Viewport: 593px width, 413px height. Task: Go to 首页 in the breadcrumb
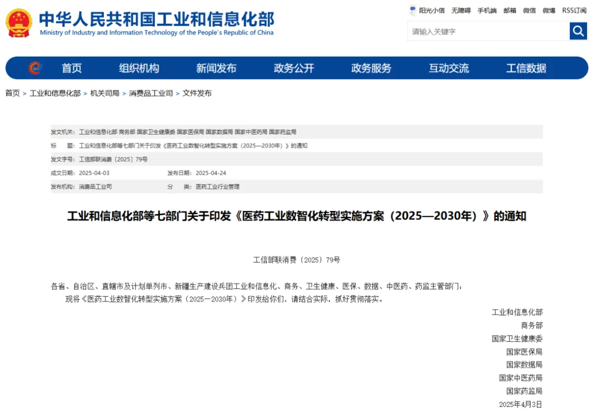tap(13, 93)
